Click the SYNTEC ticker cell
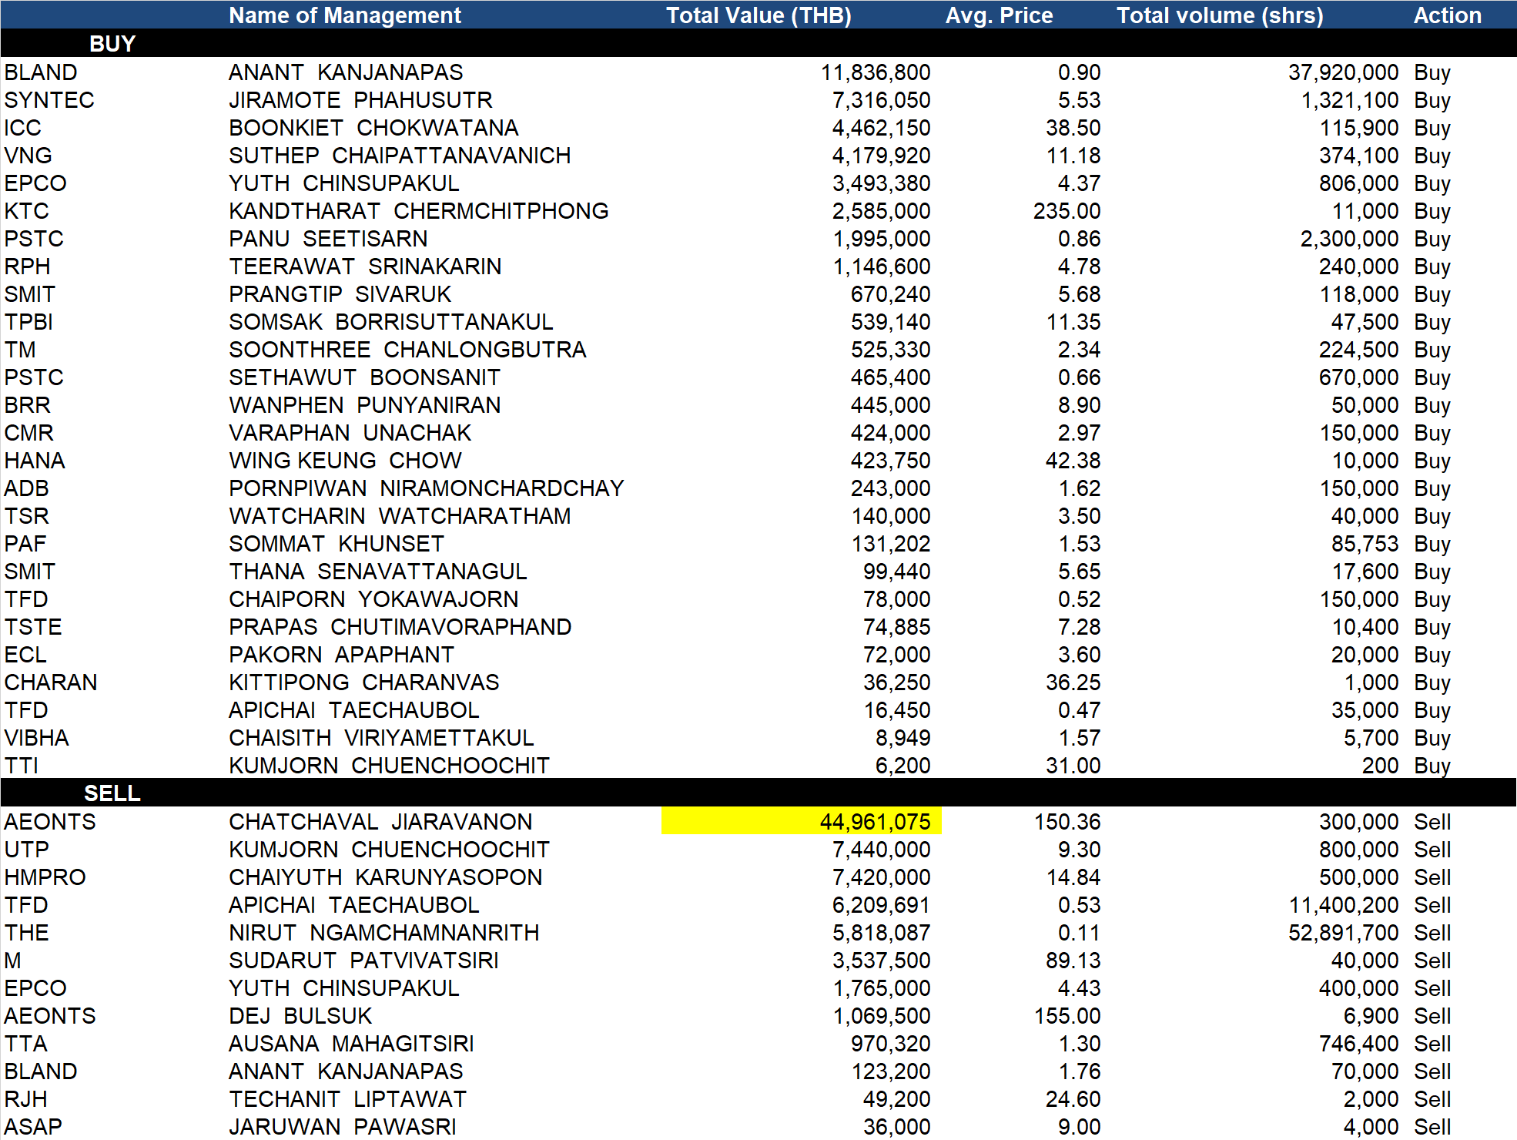The image size is (1517, 1140). coord(49,100)
